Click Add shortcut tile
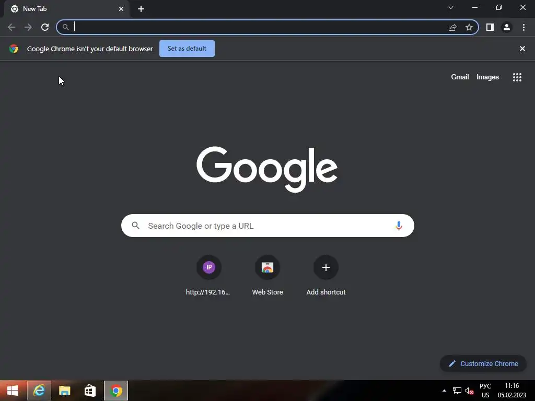Viewport: 535px width, 401px height. coord(326,276)
